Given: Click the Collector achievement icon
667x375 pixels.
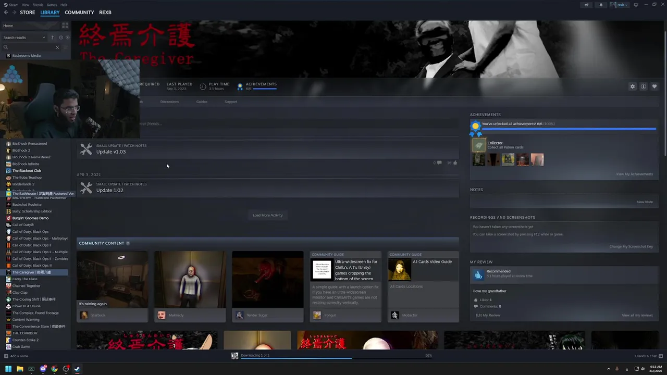Looking at the screenshot, I should point(478,145).
